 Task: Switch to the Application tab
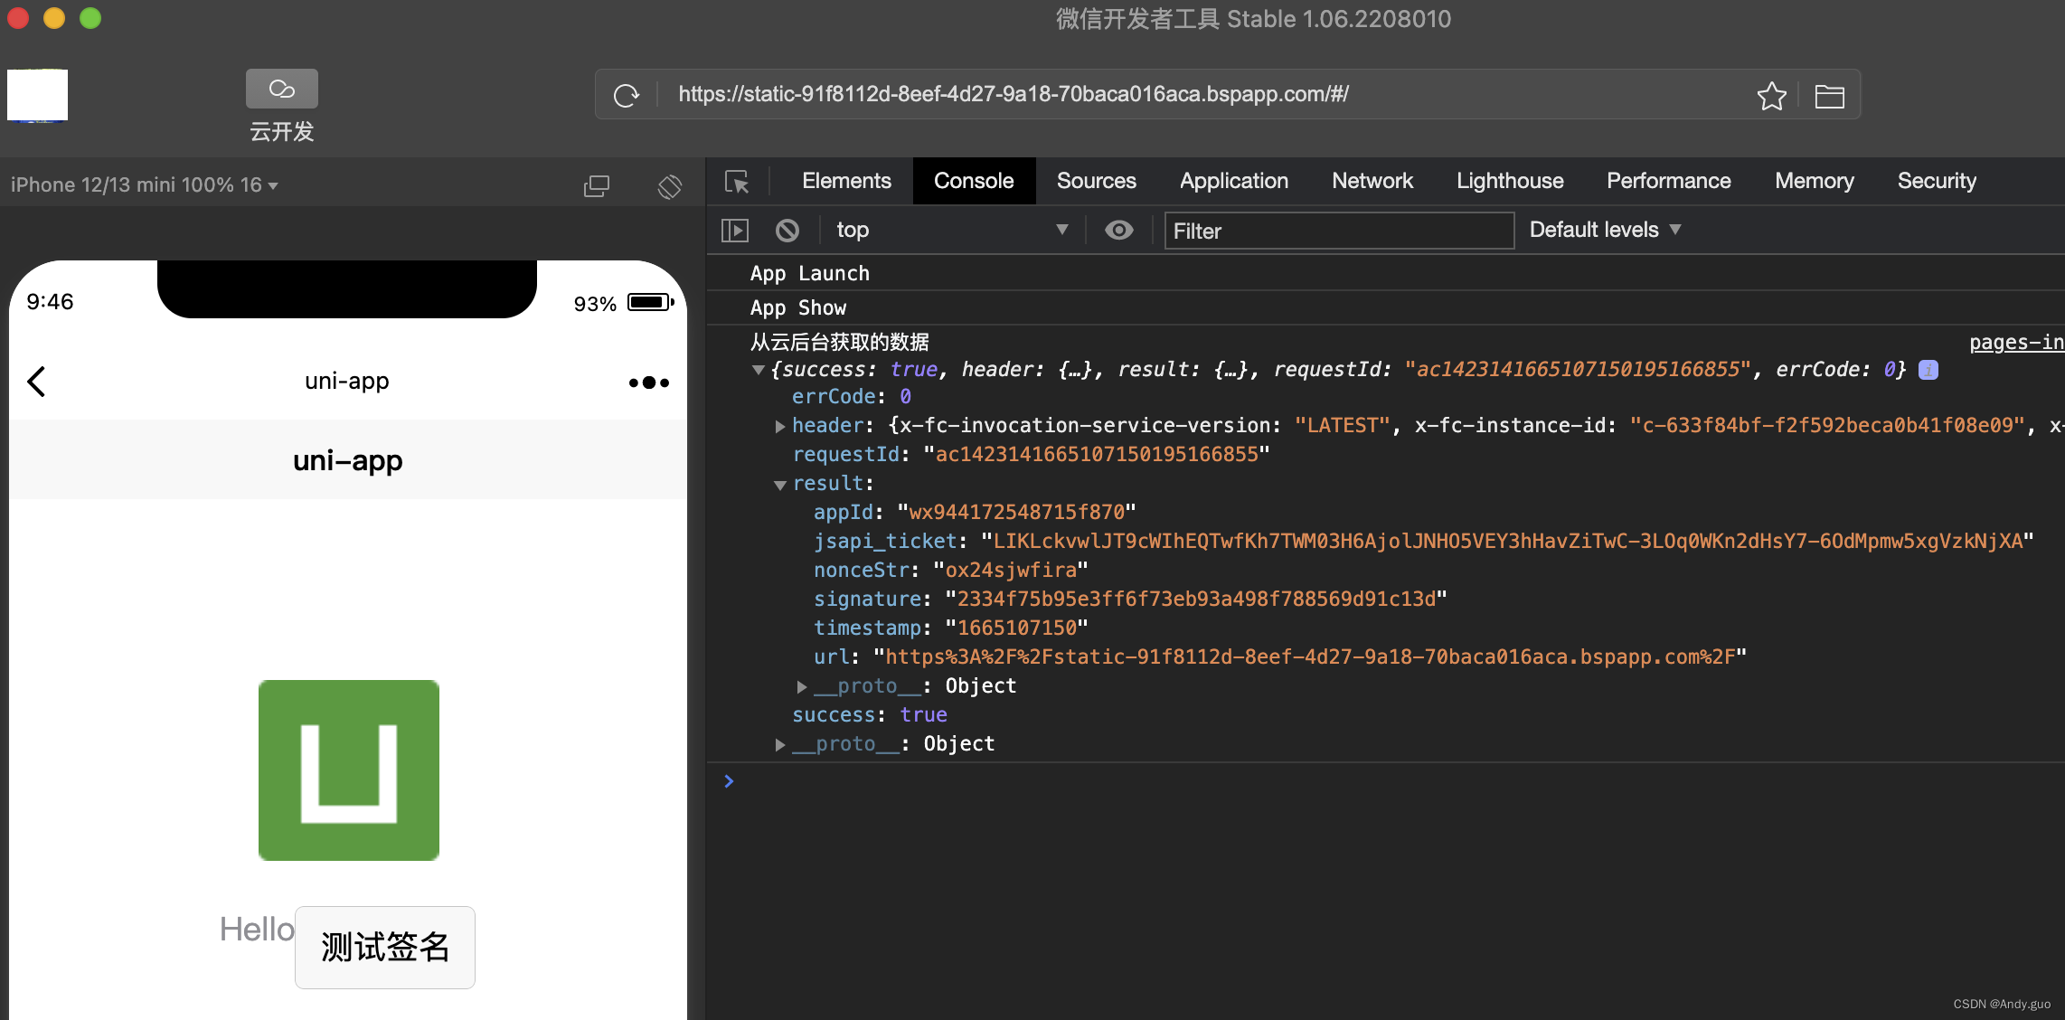(1233, 181)
